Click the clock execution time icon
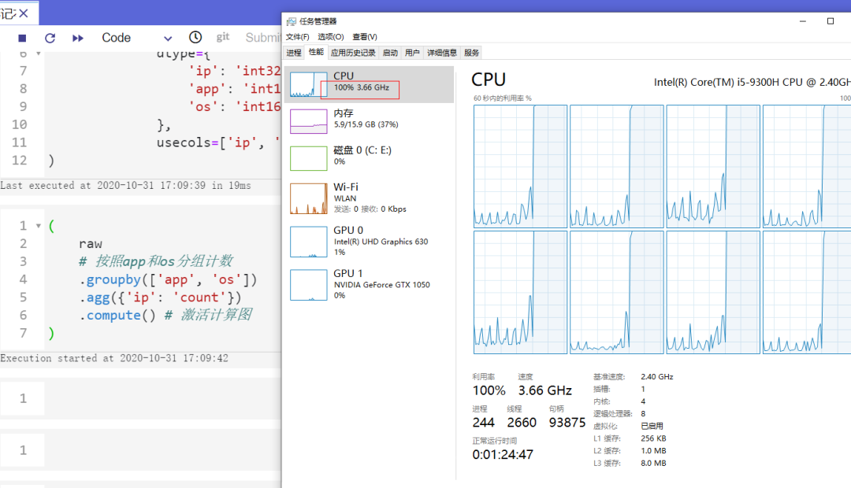The height and width of the screenshot is (488, 851). coord(195,37)
